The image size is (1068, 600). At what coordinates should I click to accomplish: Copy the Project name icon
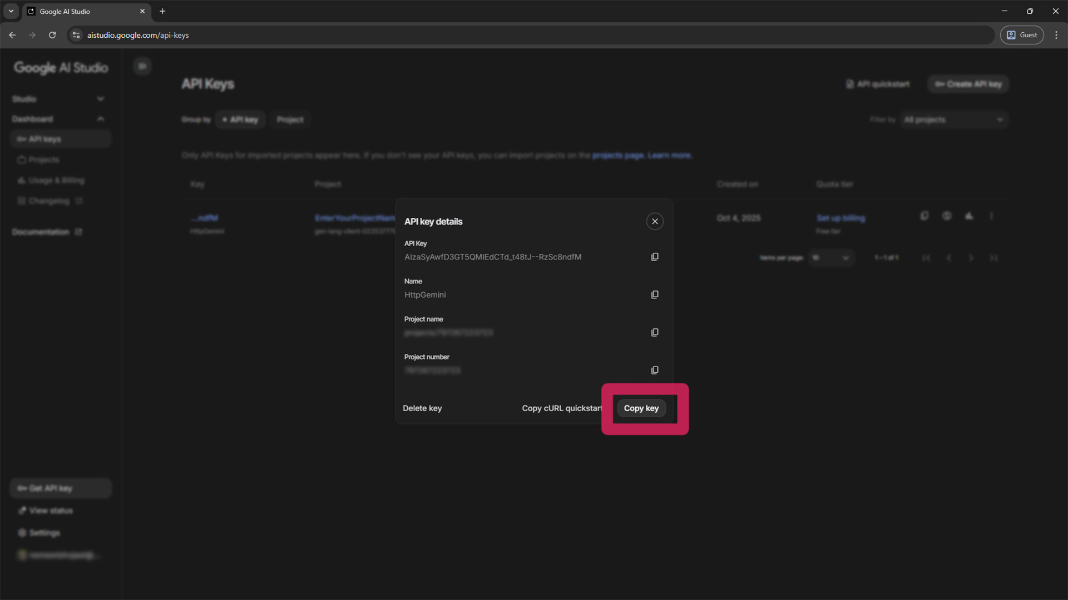coord(655,332)
